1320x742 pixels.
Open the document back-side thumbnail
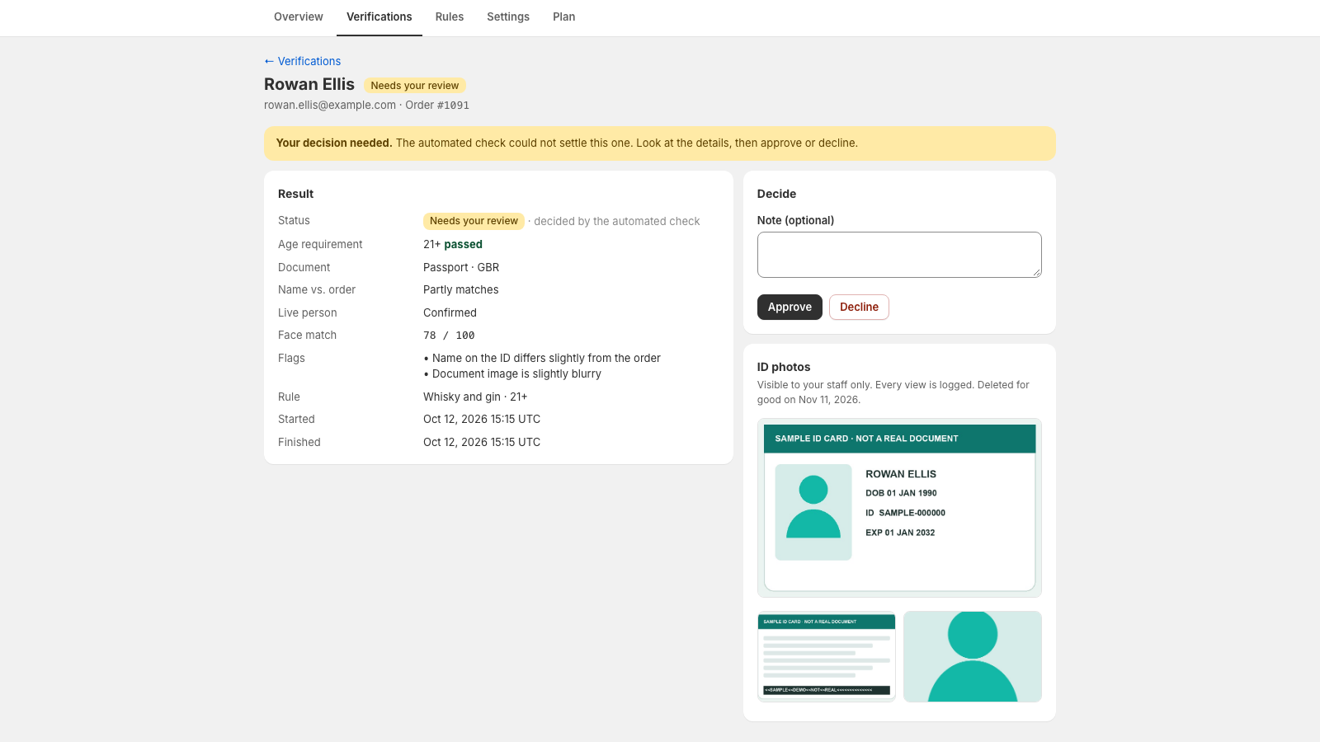tap(827, 656)
